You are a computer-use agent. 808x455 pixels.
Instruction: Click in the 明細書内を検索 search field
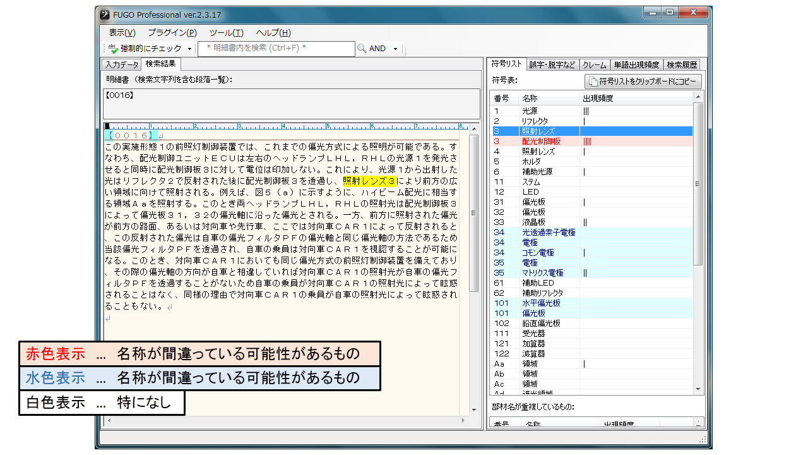276,49
